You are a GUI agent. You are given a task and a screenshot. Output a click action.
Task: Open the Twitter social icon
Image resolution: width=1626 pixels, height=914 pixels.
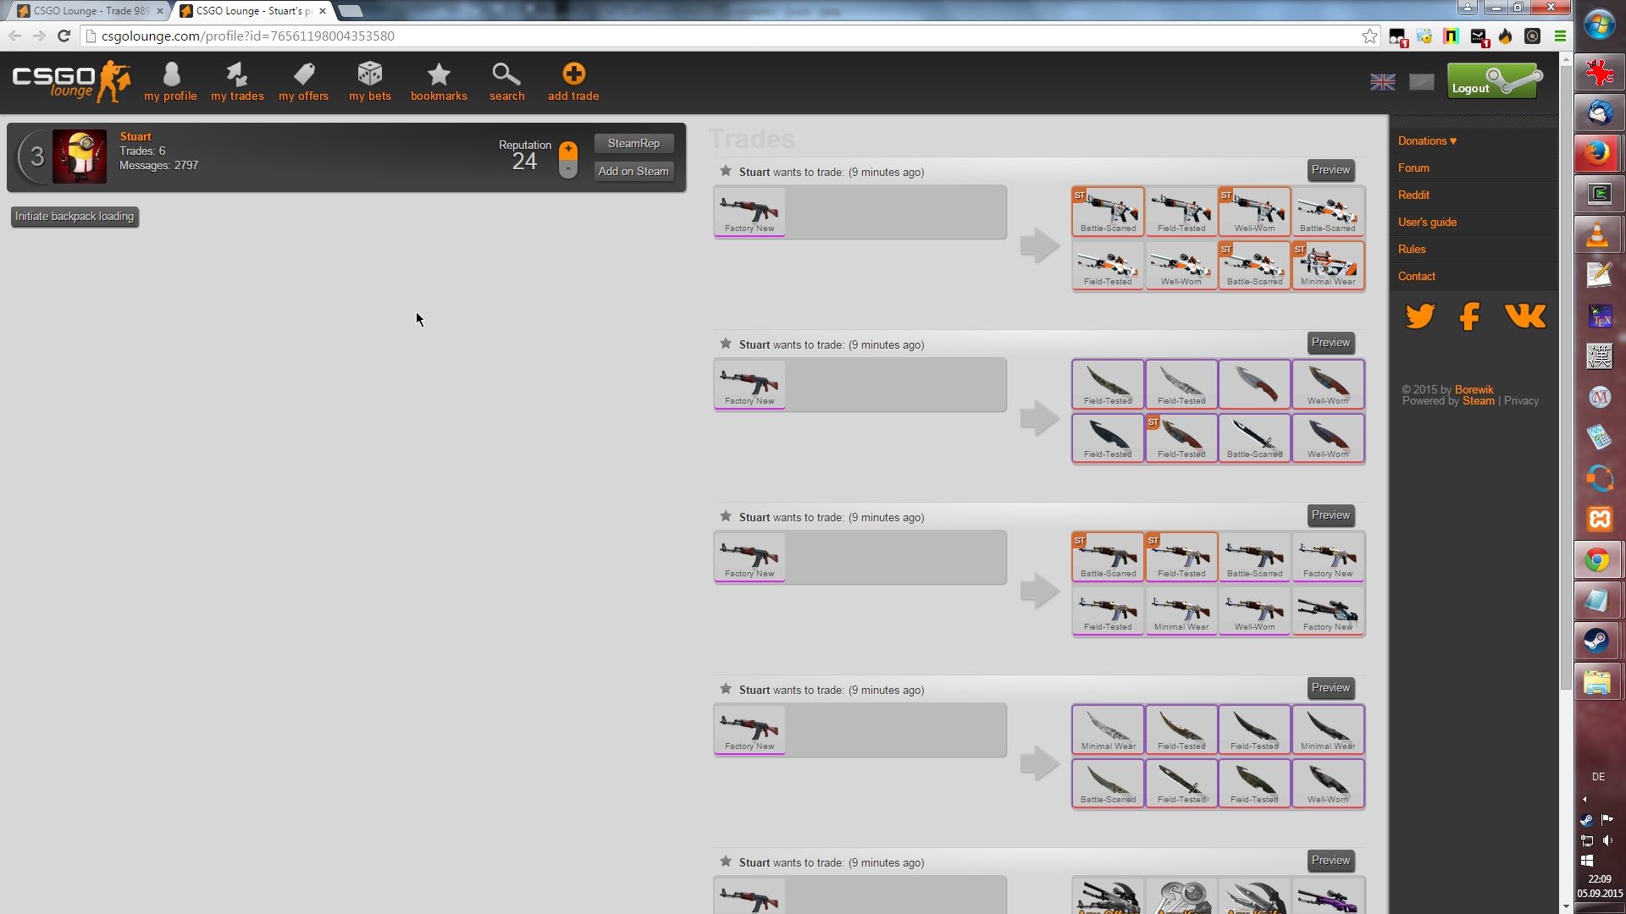[1420, 317]
